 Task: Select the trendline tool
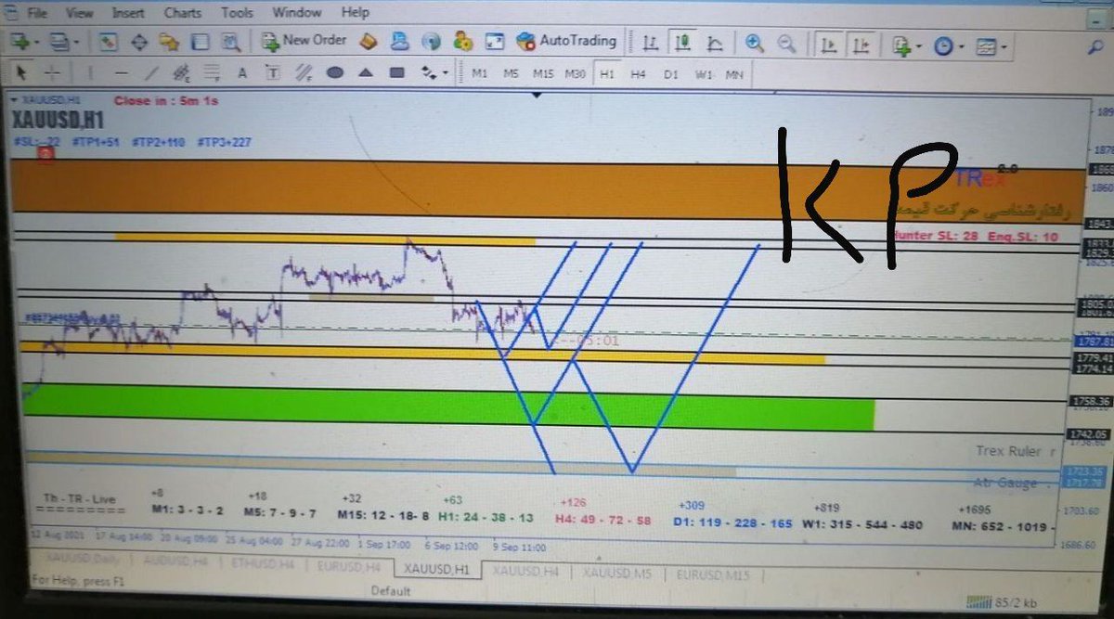(151, 72)
